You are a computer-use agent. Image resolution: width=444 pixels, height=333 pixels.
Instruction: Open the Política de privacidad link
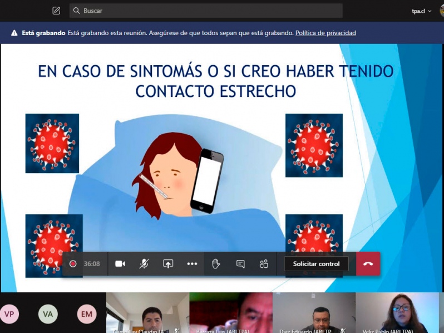[325, 33]
